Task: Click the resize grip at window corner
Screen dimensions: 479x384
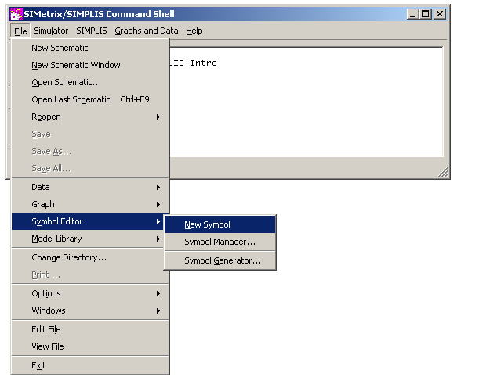Action: pos(443,172)
